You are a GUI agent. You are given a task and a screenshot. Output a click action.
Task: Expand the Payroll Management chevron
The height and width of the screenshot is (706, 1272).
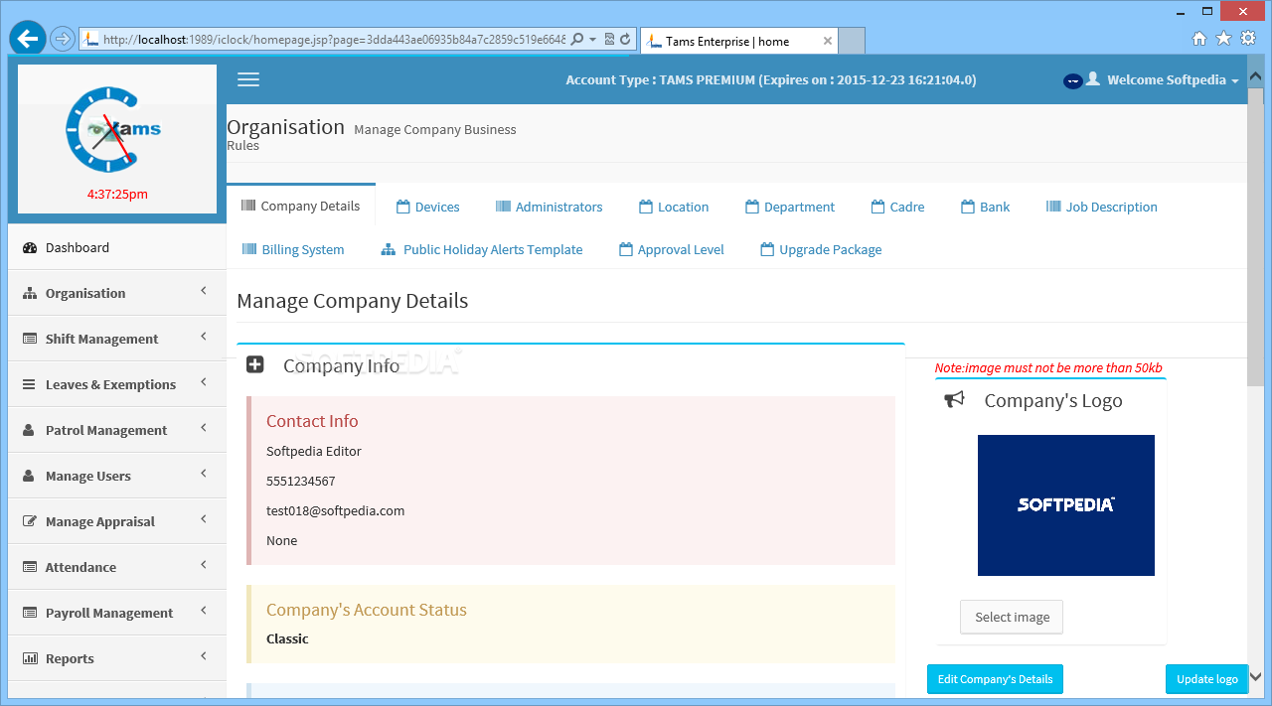pos(203,611)
